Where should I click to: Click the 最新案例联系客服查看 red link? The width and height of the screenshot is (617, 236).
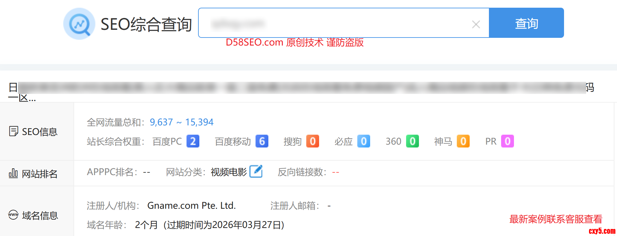click(x=556, y=219)
